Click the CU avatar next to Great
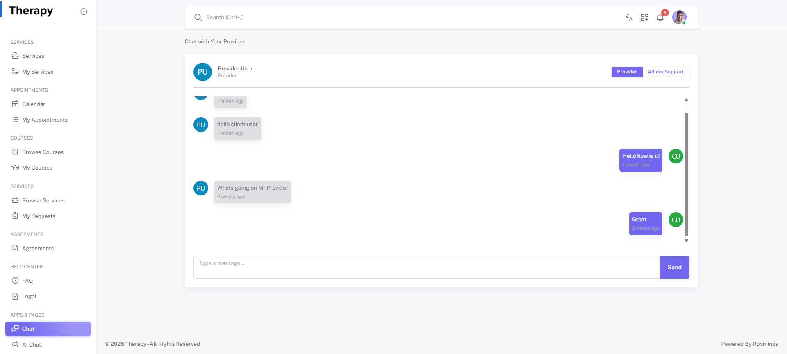Viewport: 787px width, 354px height. point(676,220)
